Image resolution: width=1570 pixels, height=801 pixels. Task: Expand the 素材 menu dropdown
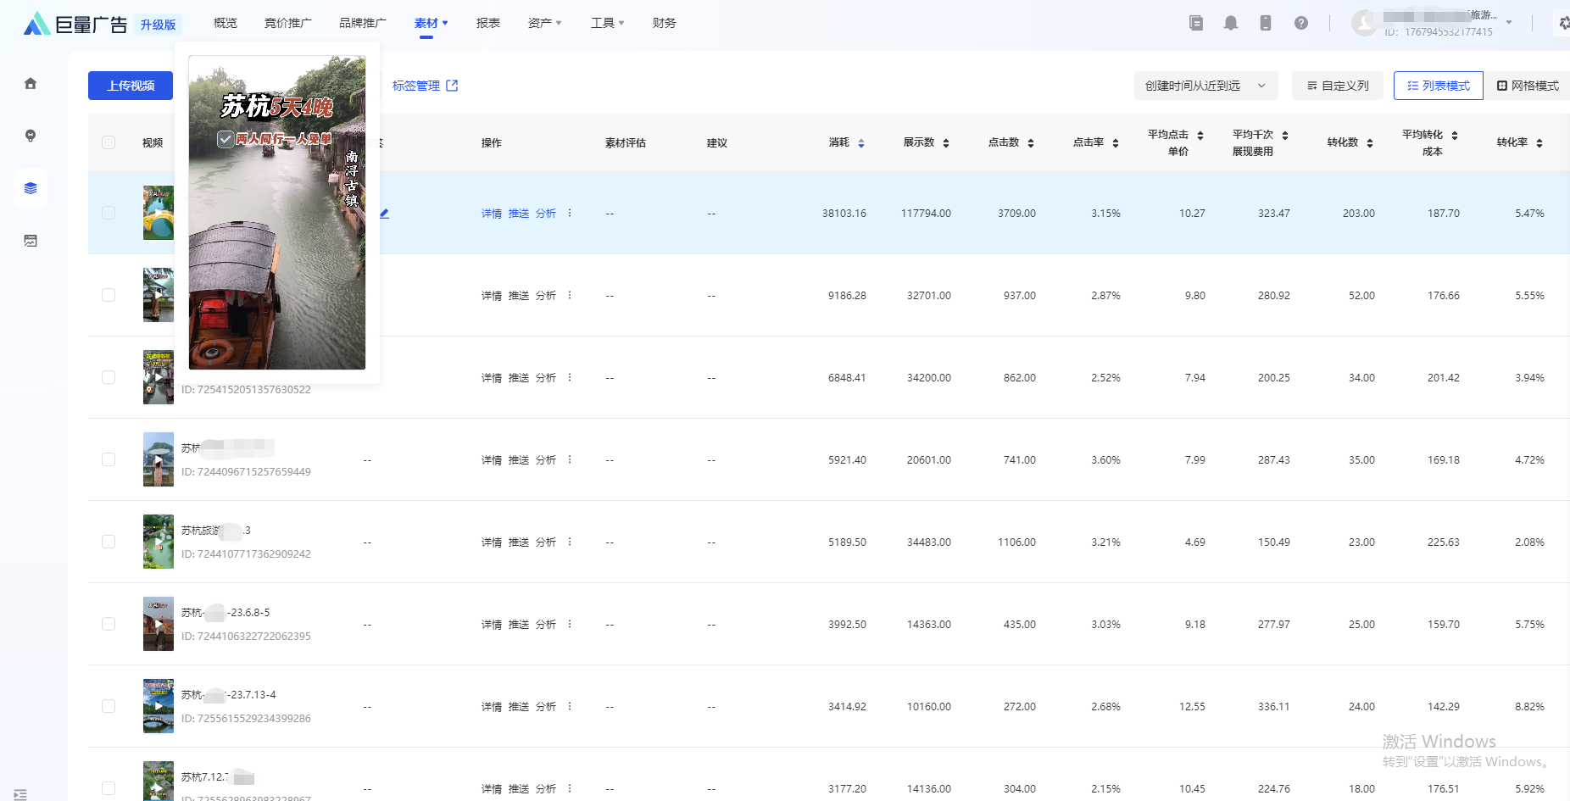point(431,23)
